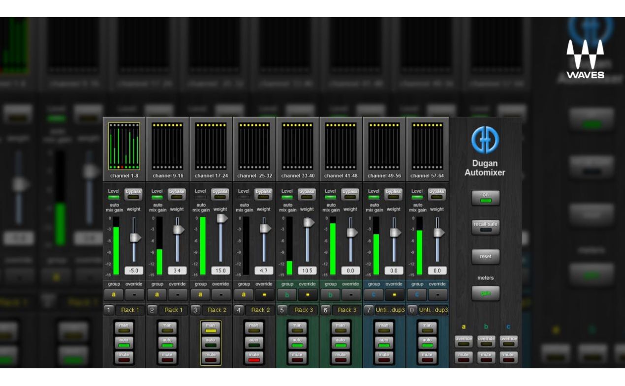Click the Dugan Automixer logo icon
Screen dimensions: 625x386
point(485,140)
